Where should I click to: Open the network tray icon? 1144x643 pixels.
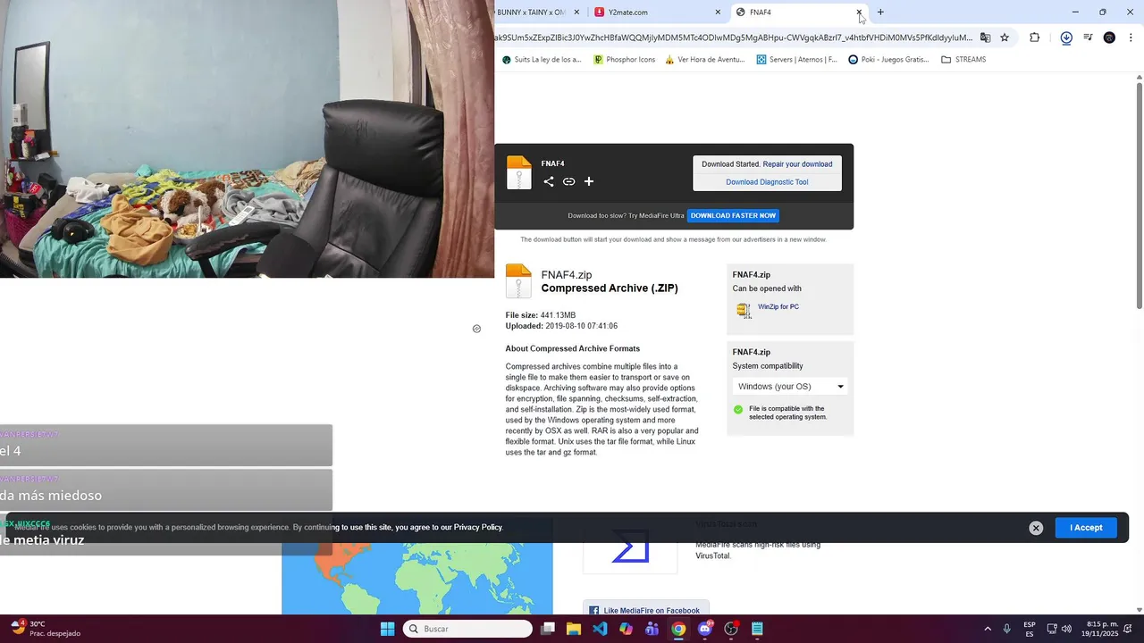coord(1052,629)
